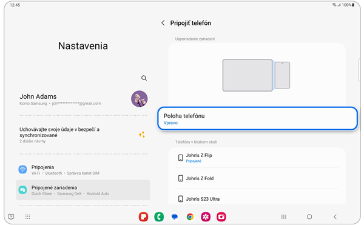This screenshot has height=225, width=364.
Task: Open the green Phone app in taskbar
Action: [x=159, y=217]
